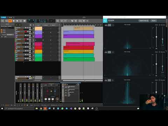Select Polar Level view in bottom Ozone instance
This screenshot has width=168, height=126.
(x=110, y=80)
